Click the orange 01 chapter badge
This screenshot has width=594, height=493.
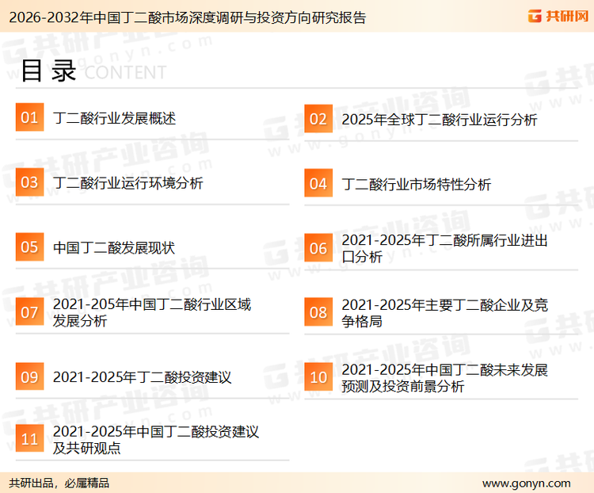(x=29, y=118)
